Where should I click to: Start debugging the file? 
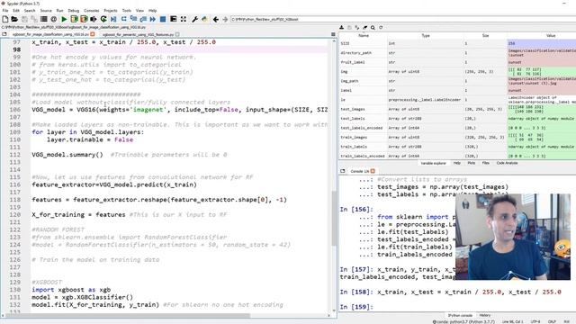coord(113,19)
